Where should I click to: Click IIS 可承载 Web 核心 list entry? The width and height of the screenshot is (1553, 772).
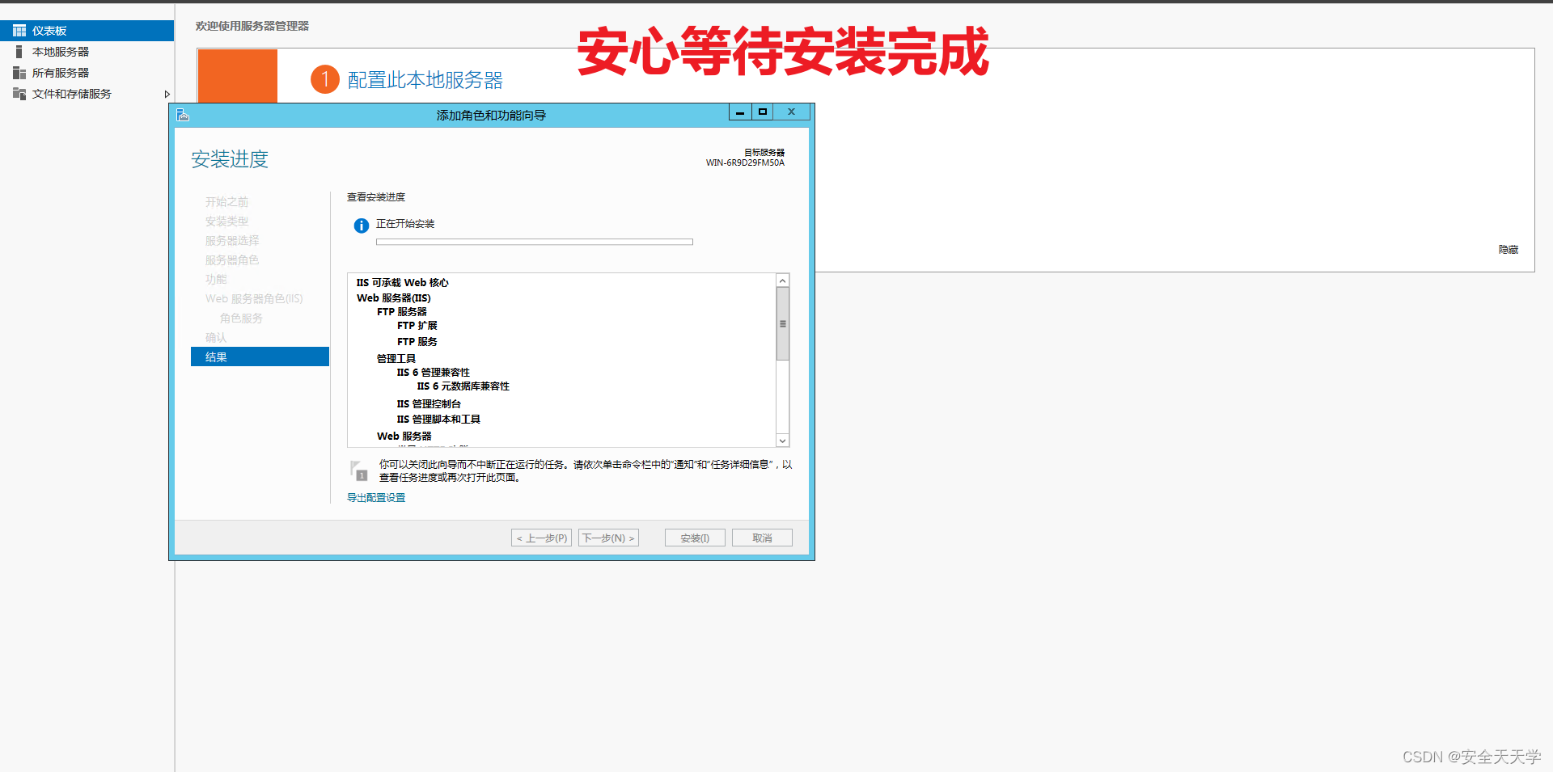point(403,283)
